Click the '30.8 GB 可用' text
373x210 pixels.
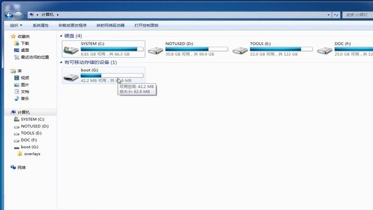click(x=178, y=54)
